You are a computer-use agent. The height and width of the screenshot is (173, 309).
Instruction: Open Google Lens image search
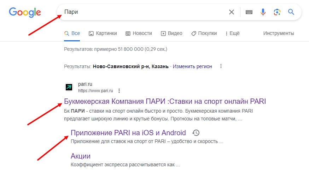click(277, 12)
